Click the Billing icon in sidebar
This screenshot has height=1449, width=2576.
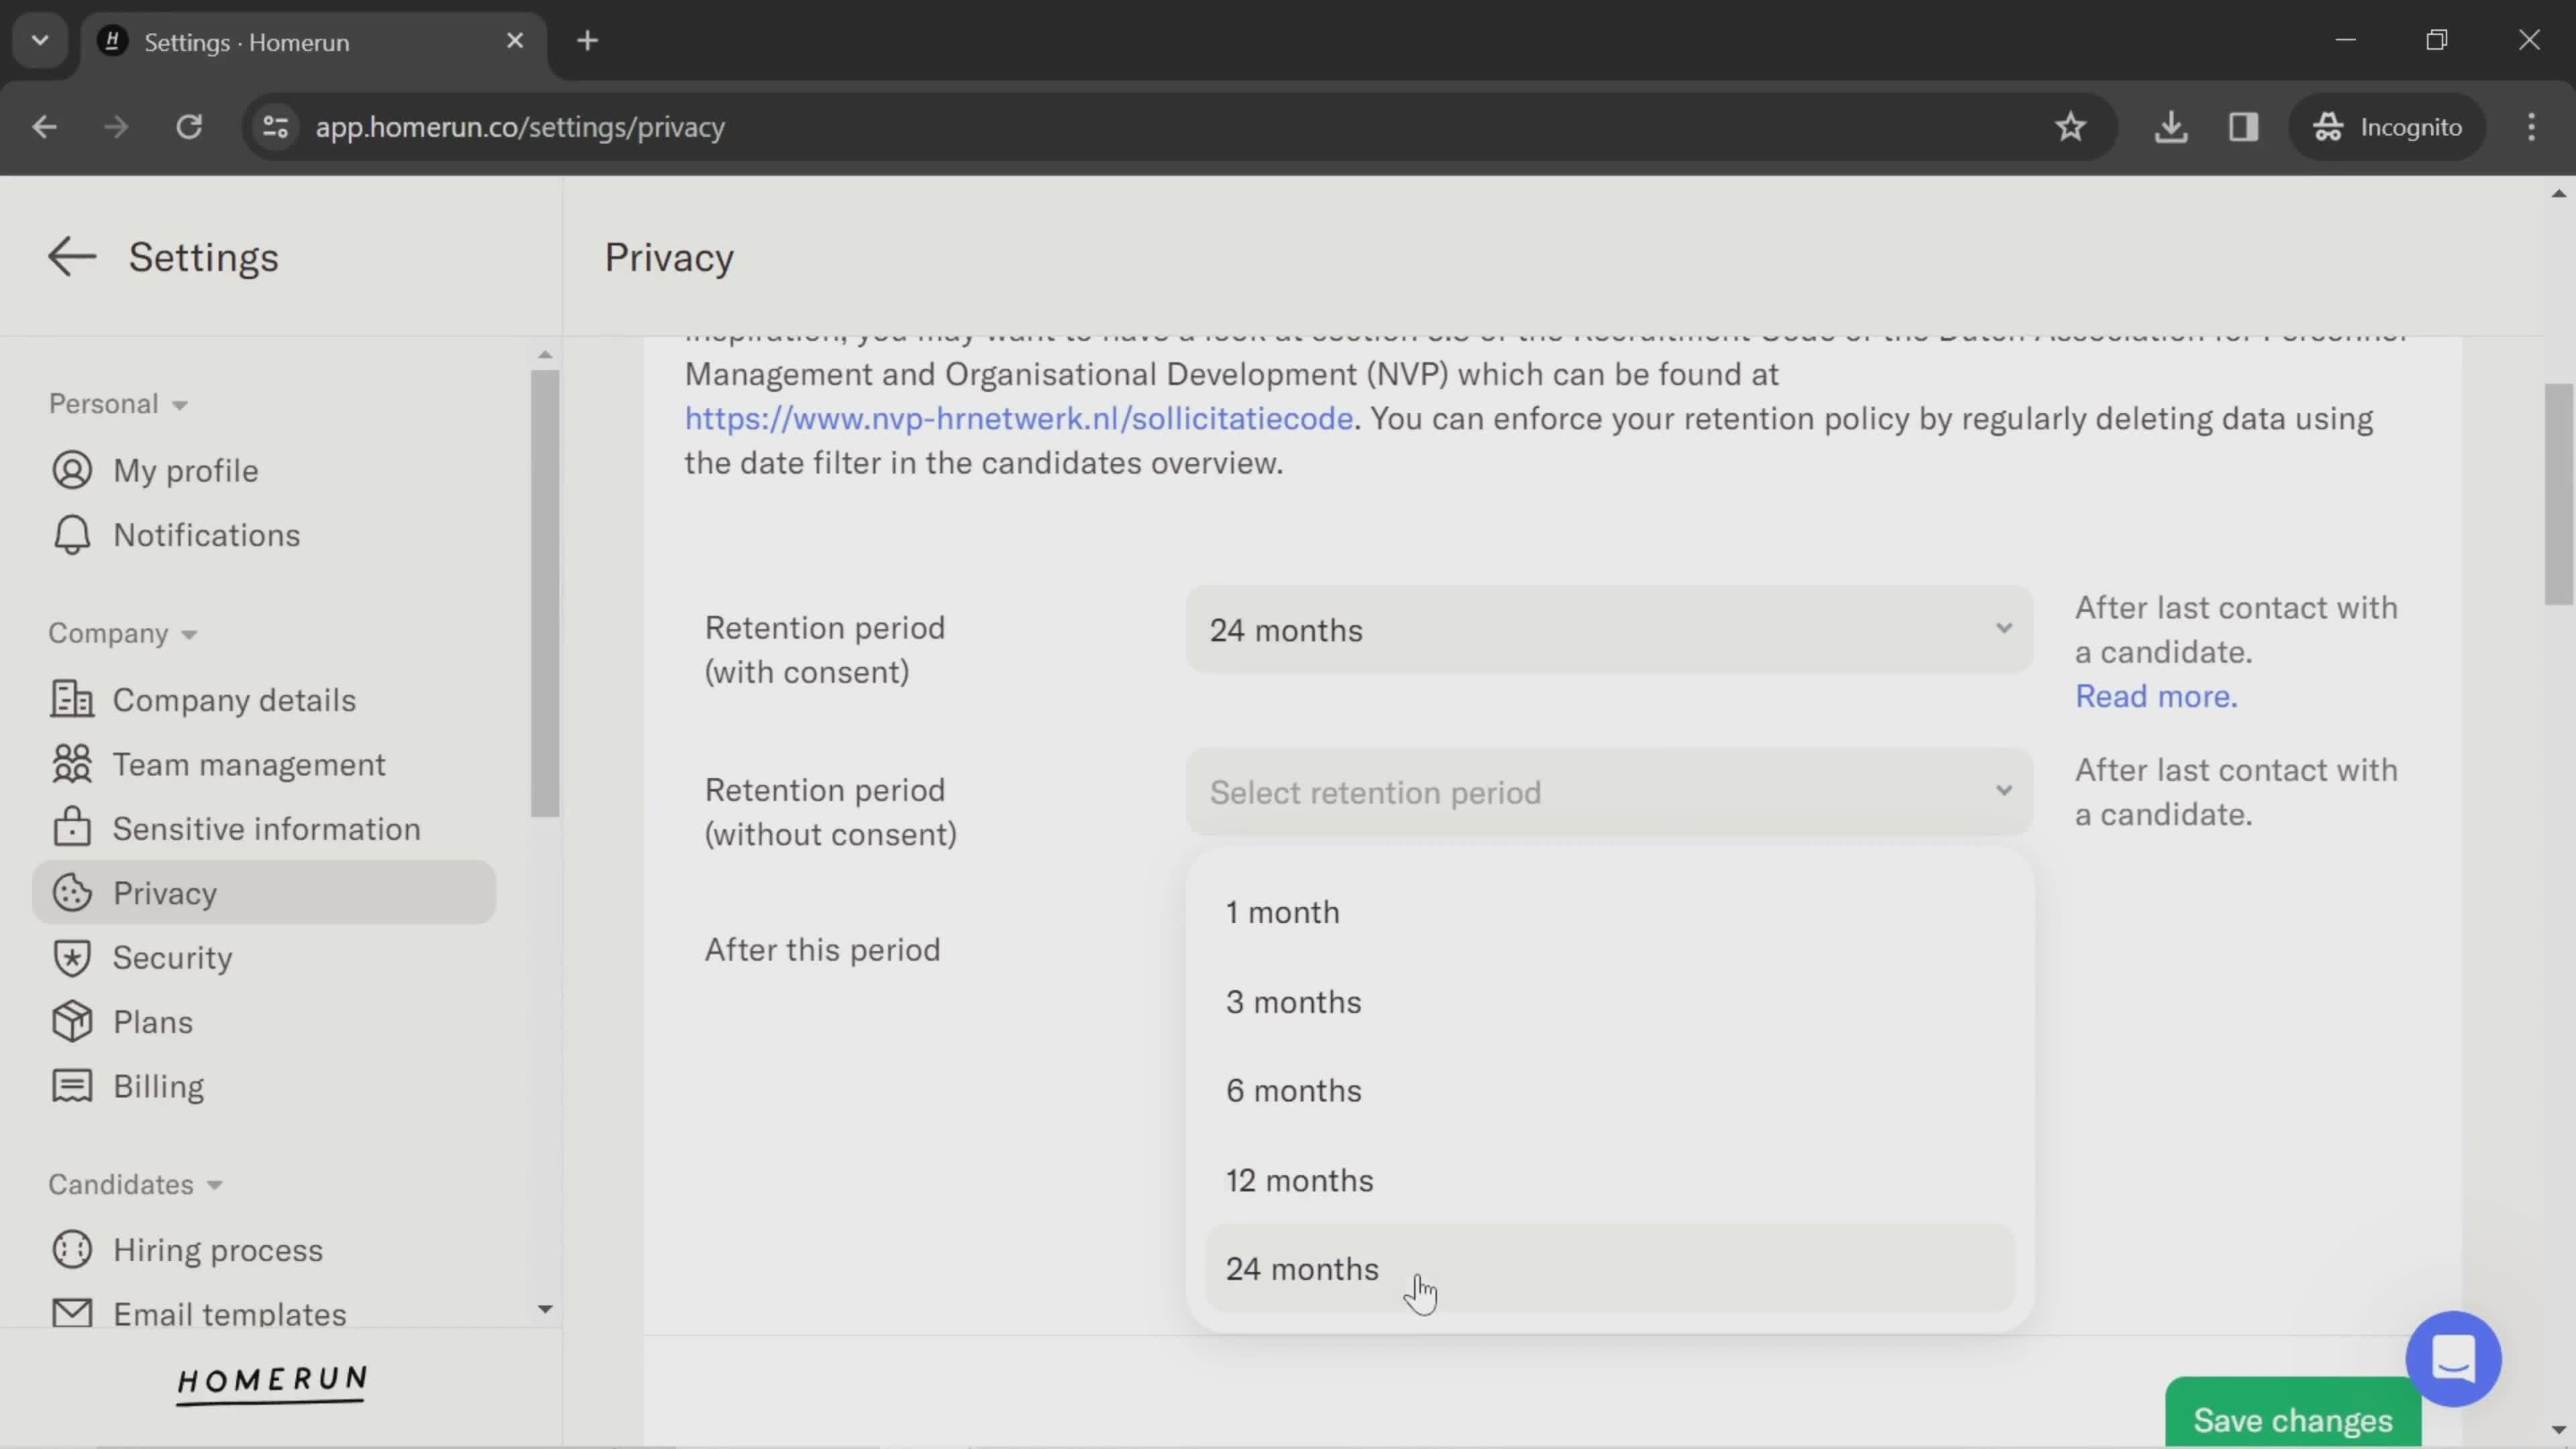[x=72, y=1086]
